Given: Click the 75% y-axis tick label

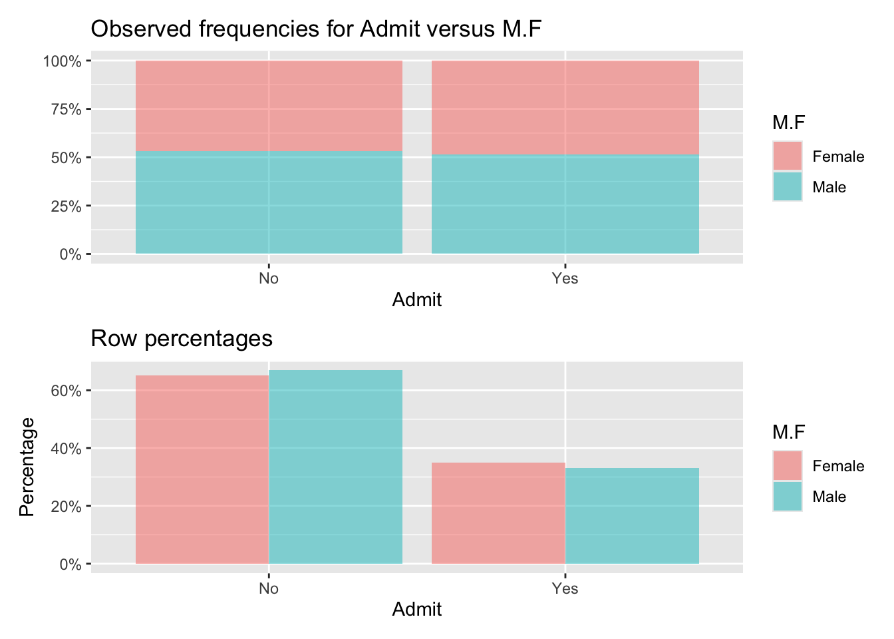Looking at the screenshot, I should coord(66,110).
